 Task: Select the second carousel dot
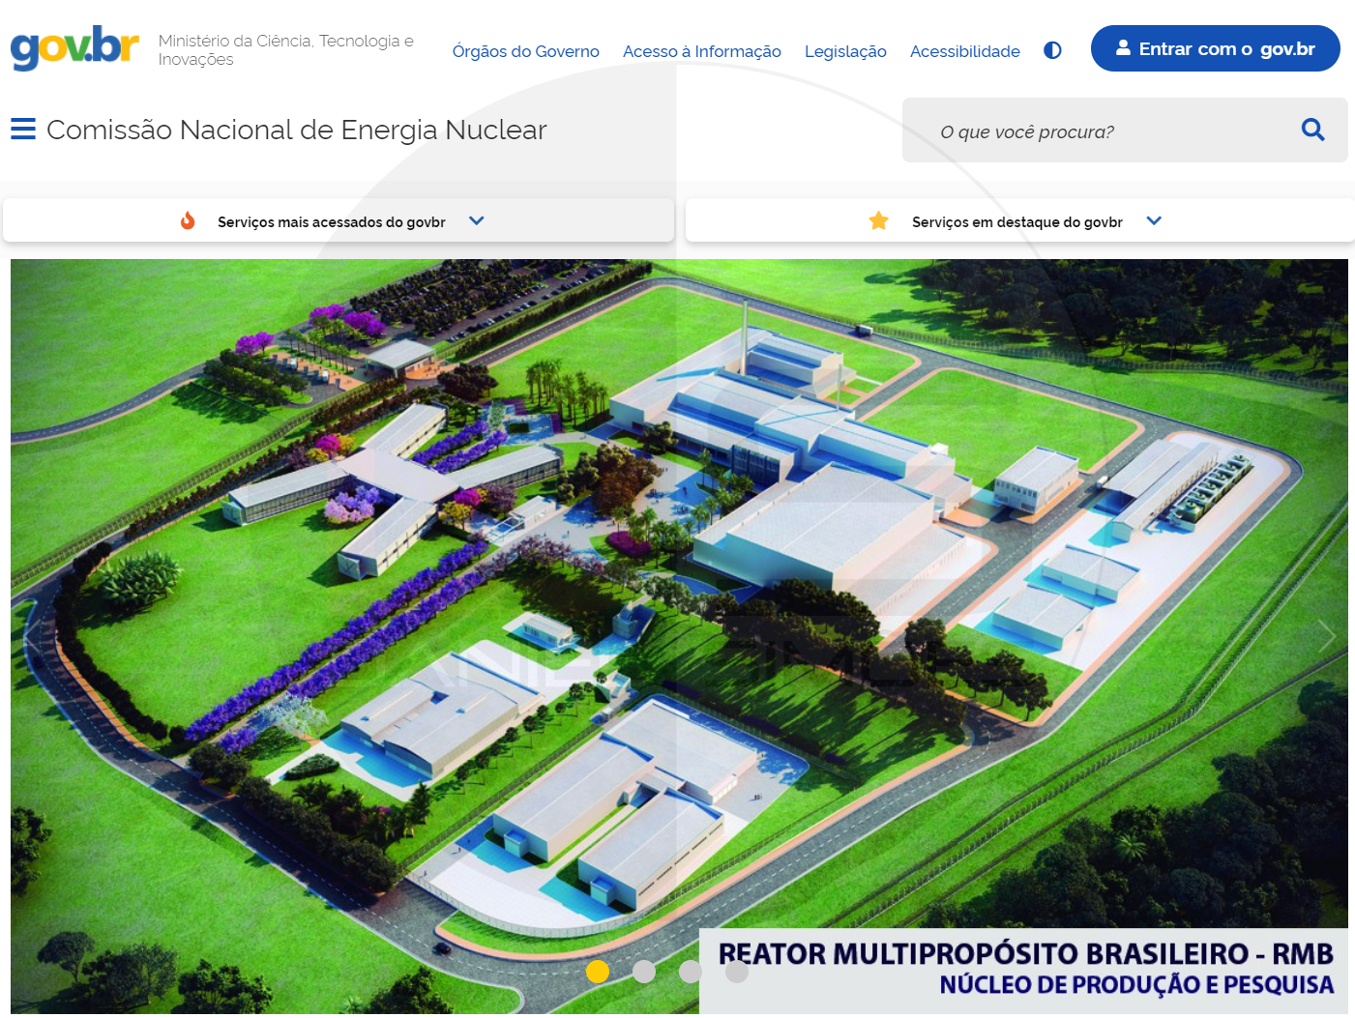pyautogui.click(x=644, y=972)
